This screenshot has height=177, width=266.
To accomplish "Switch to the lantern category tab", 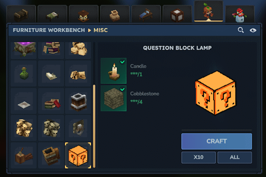I will (x=83, y=14).
